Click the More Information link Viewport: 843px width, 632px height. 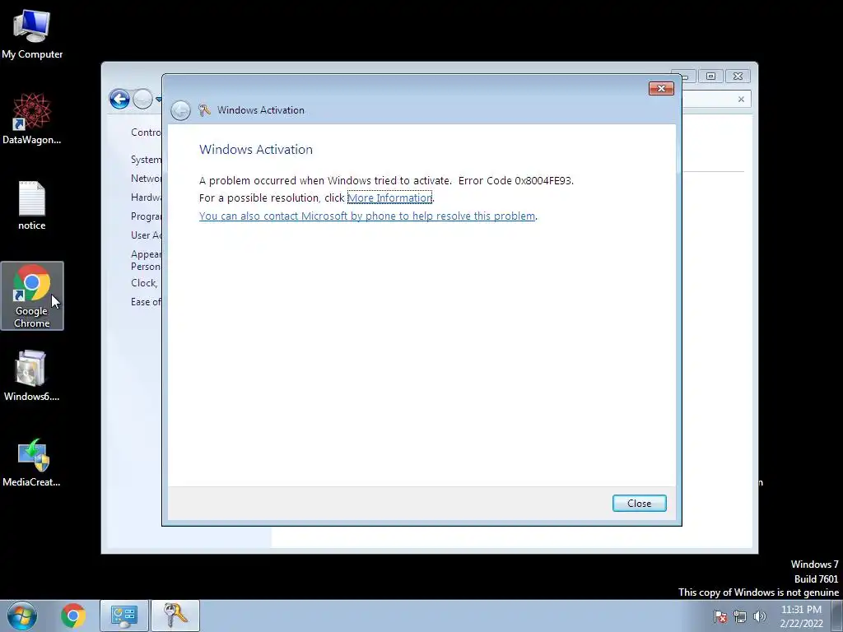click(389, 197)
